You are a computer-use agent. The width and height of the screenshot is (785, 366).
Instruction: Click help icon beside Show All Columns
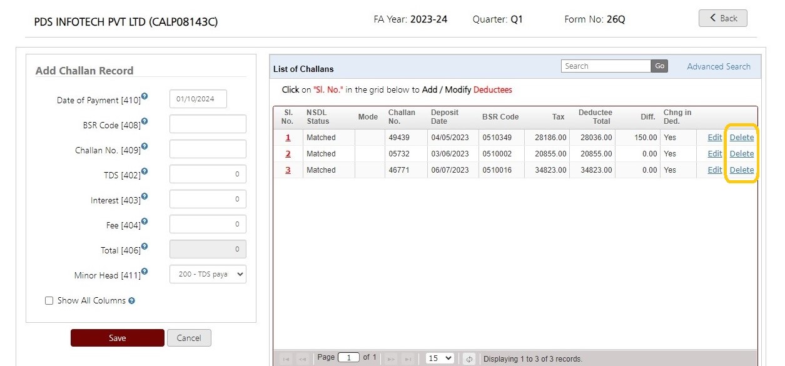pyautogui.click(x=131, y=301)
